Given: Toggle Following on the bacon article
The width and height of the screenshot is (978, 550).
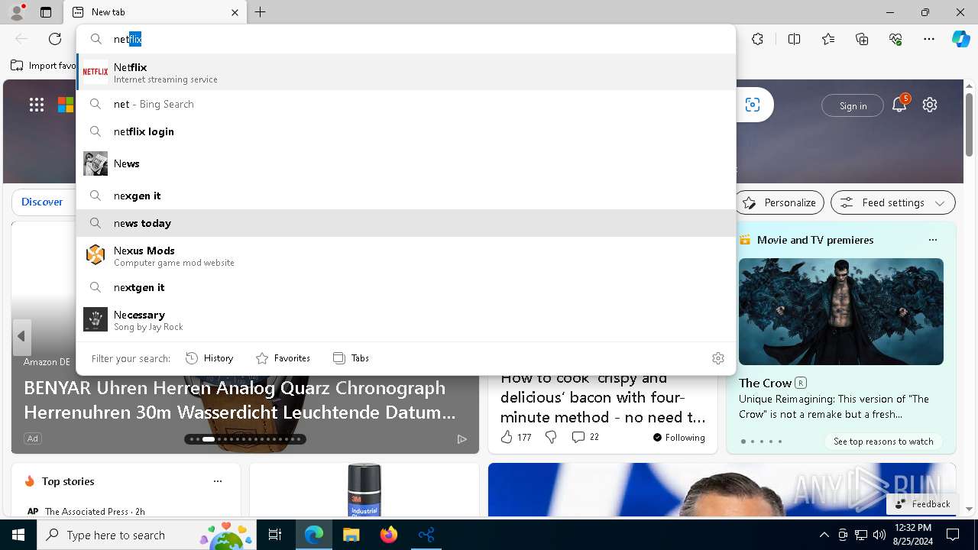Looking at the screenshot, I should coord(678,438).
